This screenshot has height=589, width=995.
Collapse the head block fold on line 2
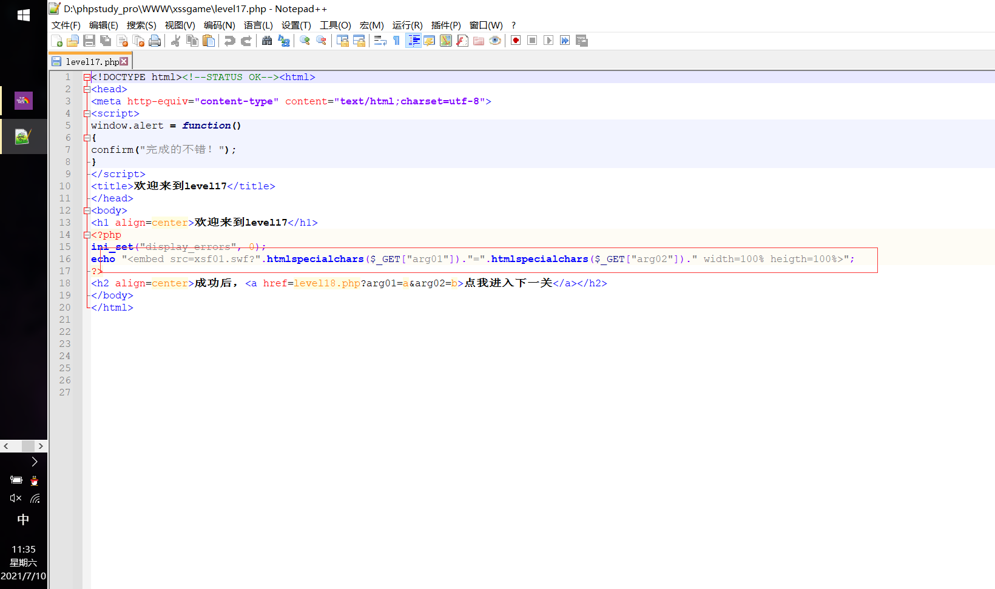(87, 89)
